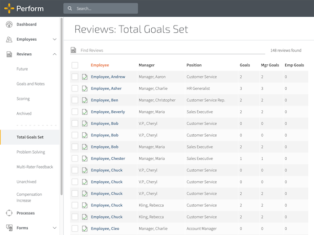Open the Employee, Cleo review link
Image resolution: width=314 pixels, height=235 pixels.
click(x=105, y=229)
